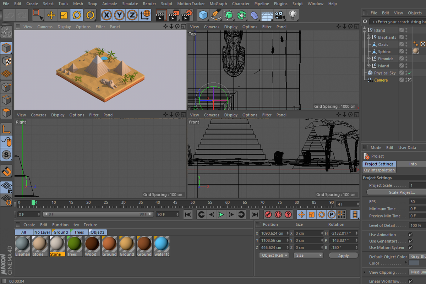The width and height of the screenshot is (426, 284).
Task: Click Enable Snap magnet icon
Action: (7, 171)
